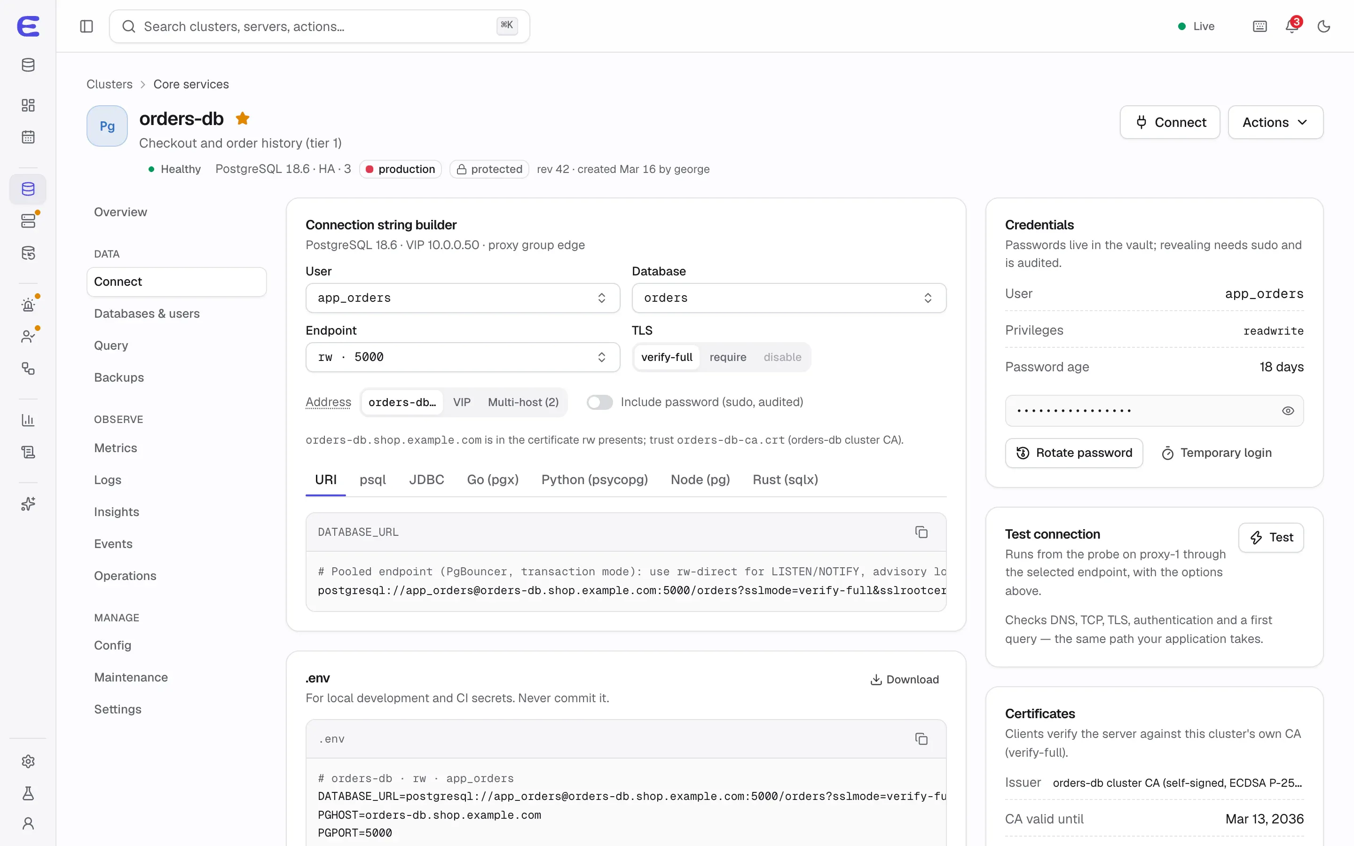
Task: Switch to the JDBC tab
Action: pos(426,479)
